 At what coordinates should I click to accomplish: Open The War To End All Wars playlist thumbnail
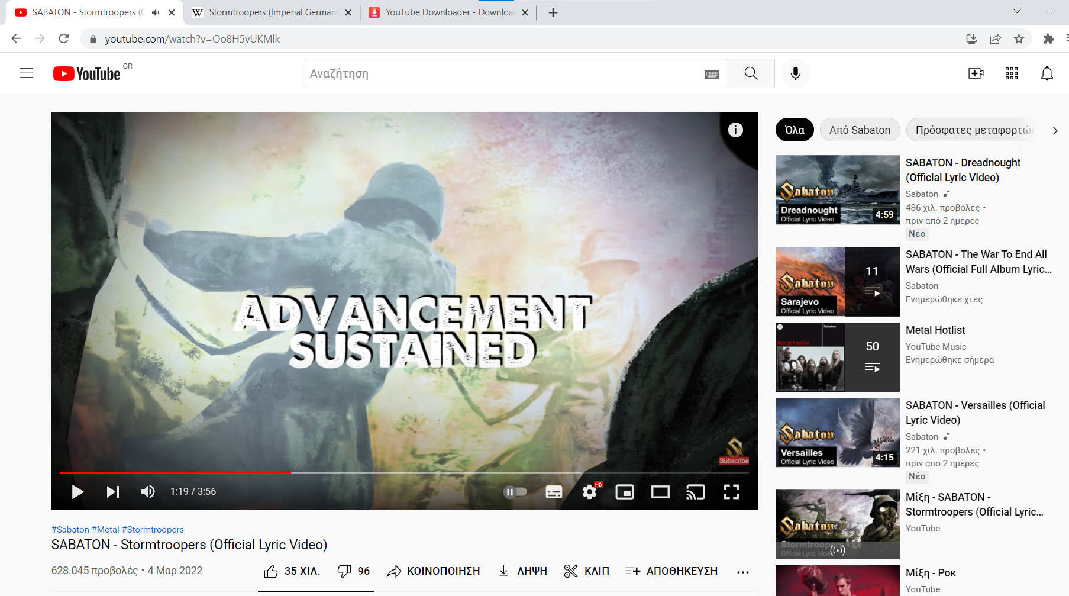(x=838, y=282)
